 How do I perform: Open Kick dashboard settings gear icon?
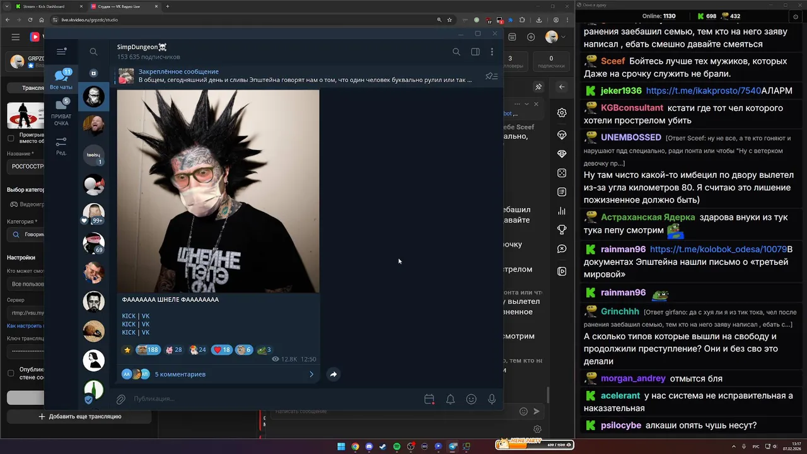(562, 113)
